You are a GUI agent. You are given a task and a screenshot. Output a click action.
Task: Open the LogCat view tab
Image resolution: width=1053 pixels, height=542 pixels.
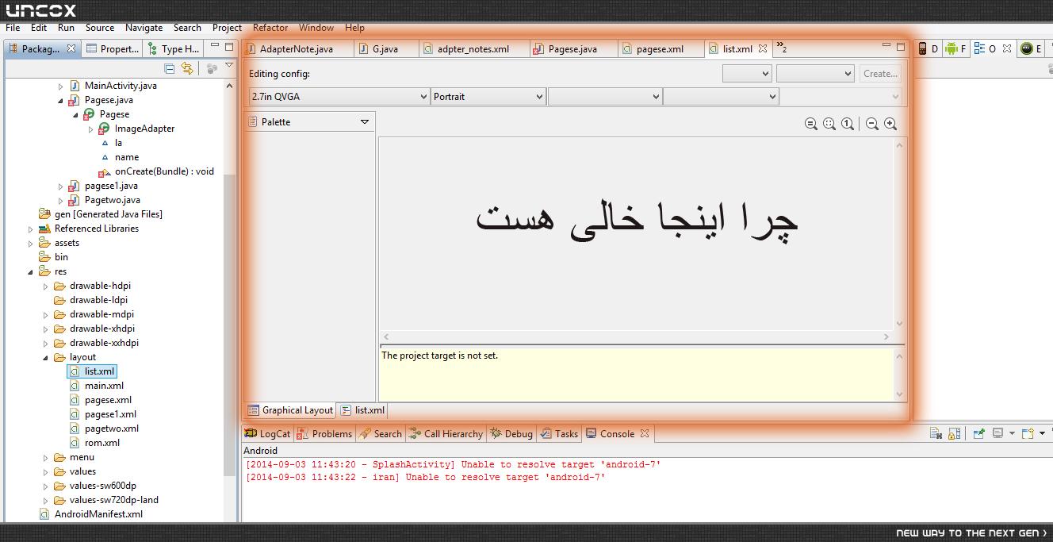point(267,433)
